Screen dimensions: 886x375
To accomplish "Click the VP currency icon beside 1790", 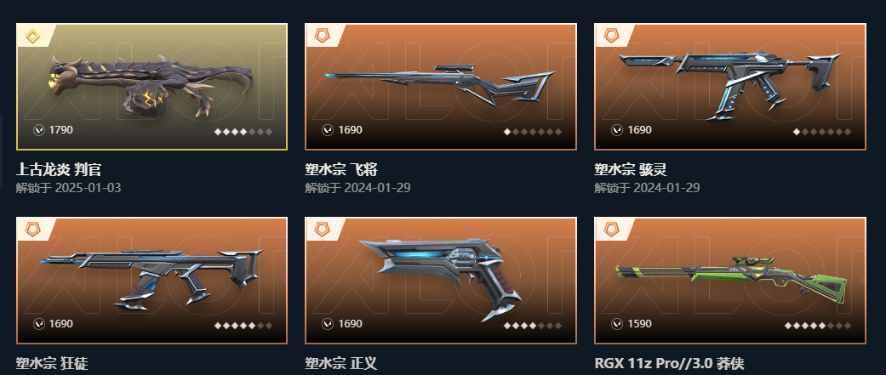I will tap(38, 130).
